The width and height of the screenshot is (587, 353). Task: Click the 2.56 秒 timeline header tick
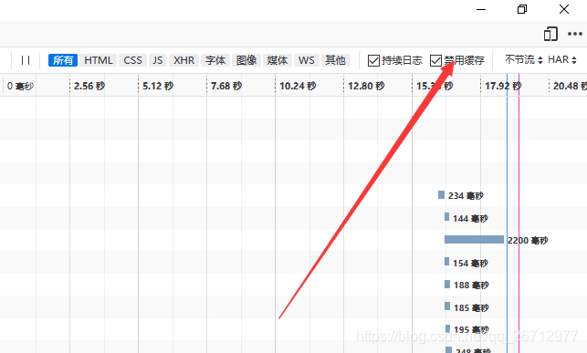pyautogui.click(x=89, y=86)
